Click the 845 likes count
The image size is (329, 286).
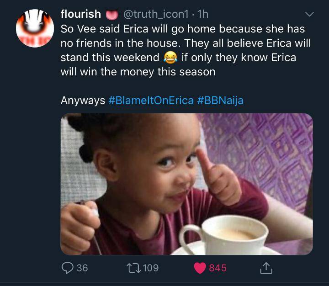click(x=218, y=268)
